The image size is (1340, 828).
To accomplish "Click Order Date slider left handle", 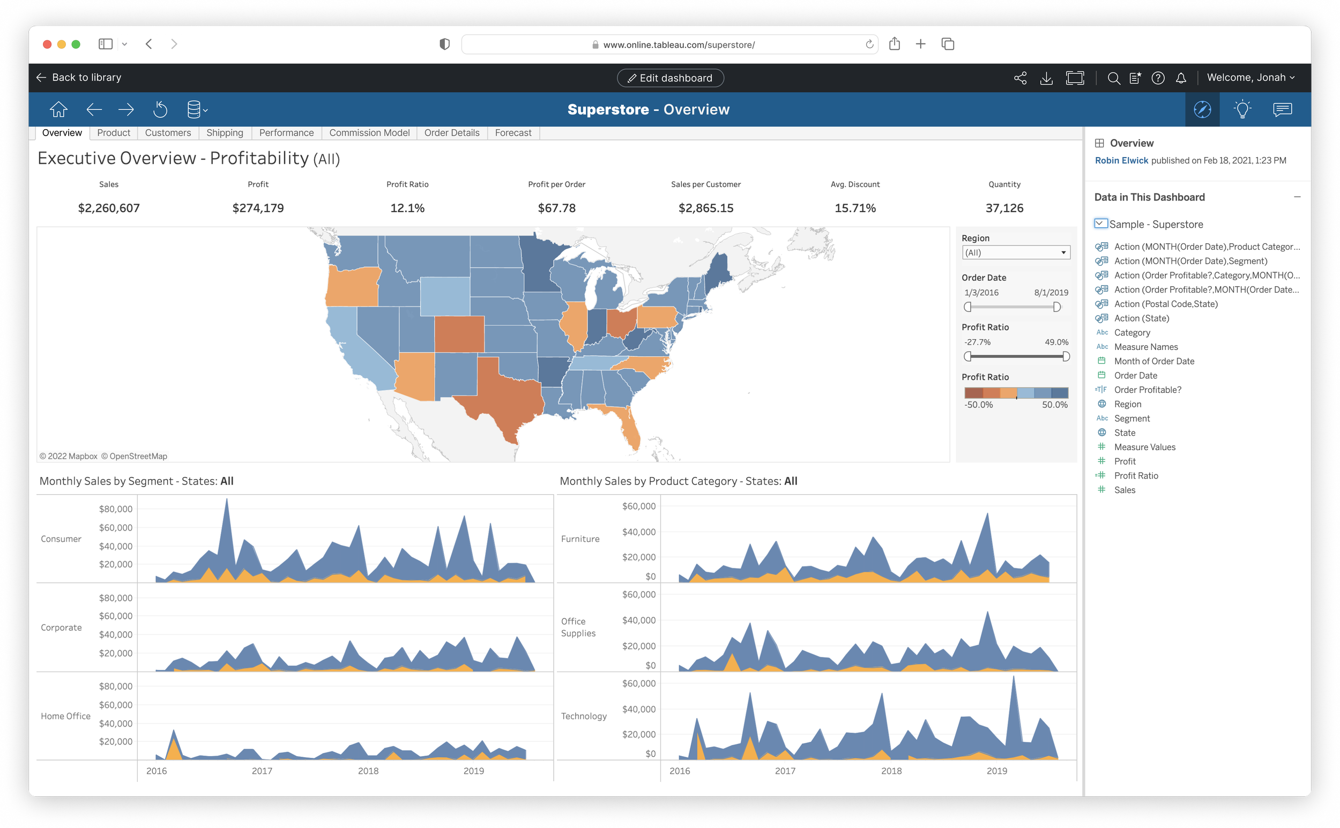I will click(x=967, y=307).
